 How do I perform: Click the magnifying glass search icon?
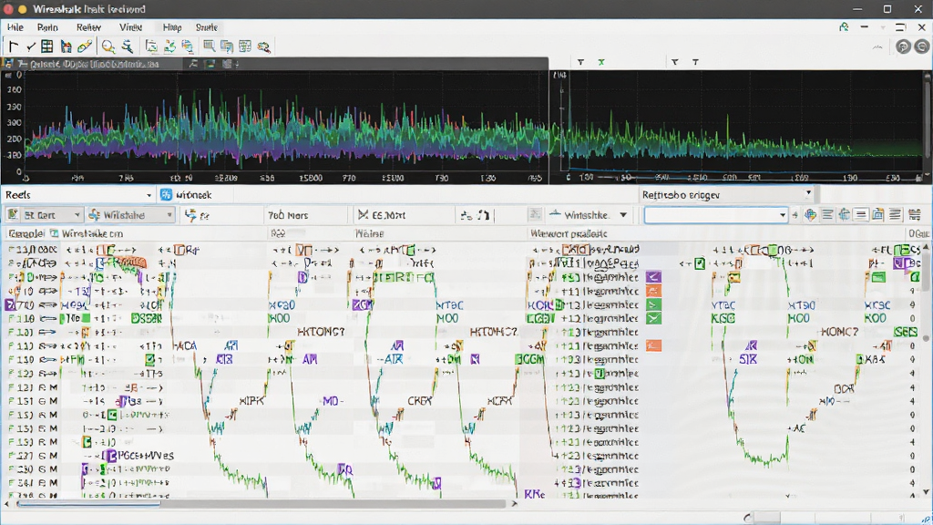click(108, 46)
